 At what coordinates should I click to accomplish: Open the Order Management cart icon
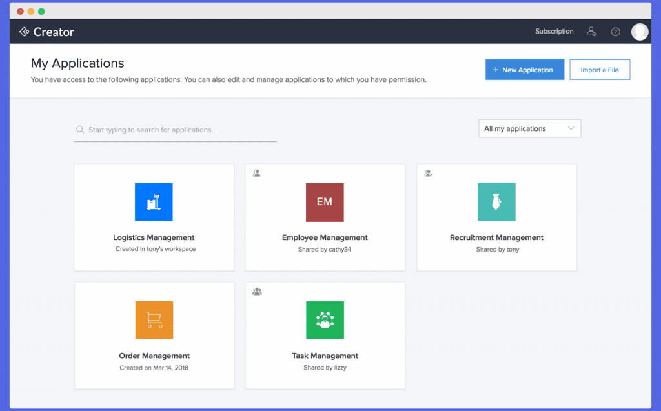[154, 320]
